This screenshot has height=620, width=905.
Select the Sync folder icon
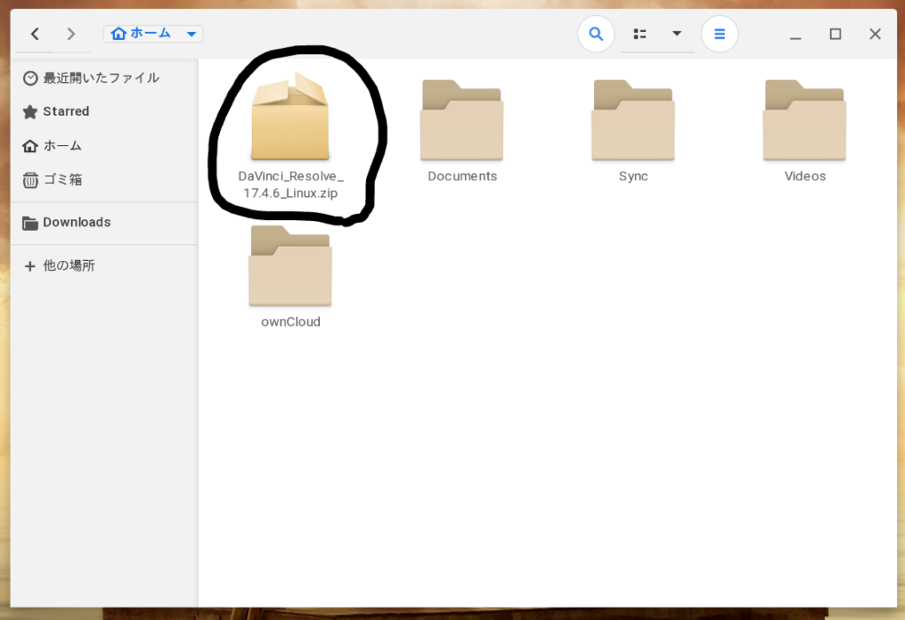(x=633, y=120)
